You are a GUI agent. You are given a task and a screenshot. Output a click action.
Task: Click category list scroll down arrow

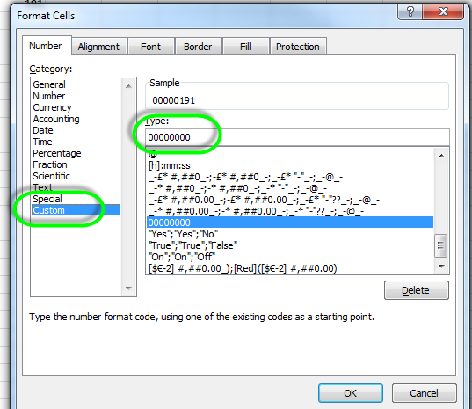coord(128,288)
